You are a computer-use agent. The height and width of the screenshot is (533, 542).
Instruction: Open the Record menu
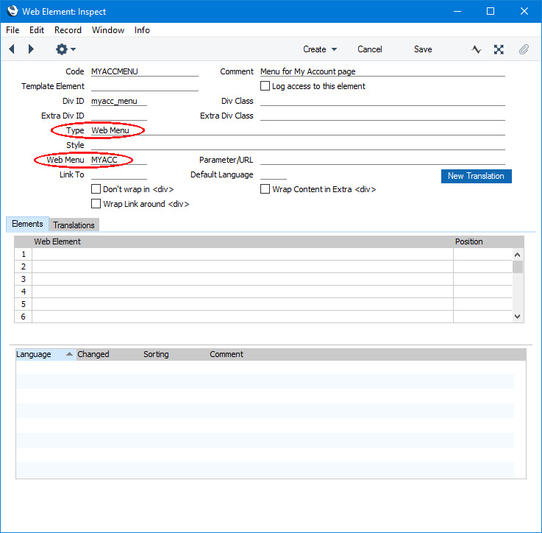[68, 30]
